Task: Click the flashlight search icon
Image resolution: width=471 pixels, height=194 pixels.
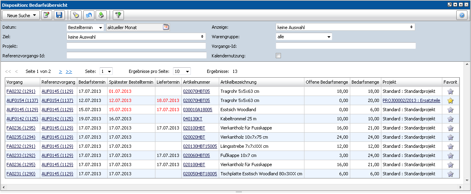Action: [76, 15]
